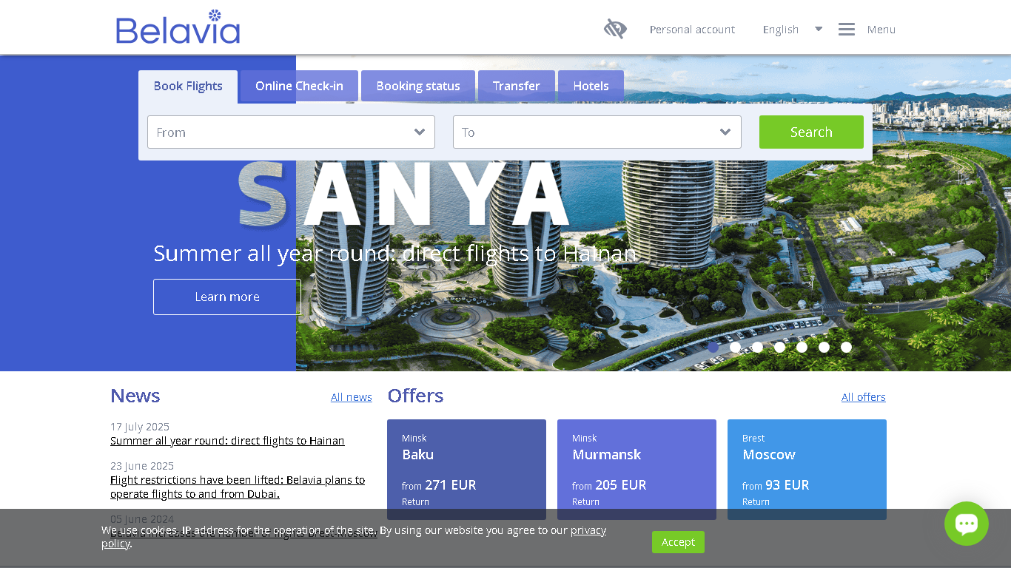Open news about direct flights to Hainan
The width and height of the screenshot is (1011, 568).
[x=227, y=441]
